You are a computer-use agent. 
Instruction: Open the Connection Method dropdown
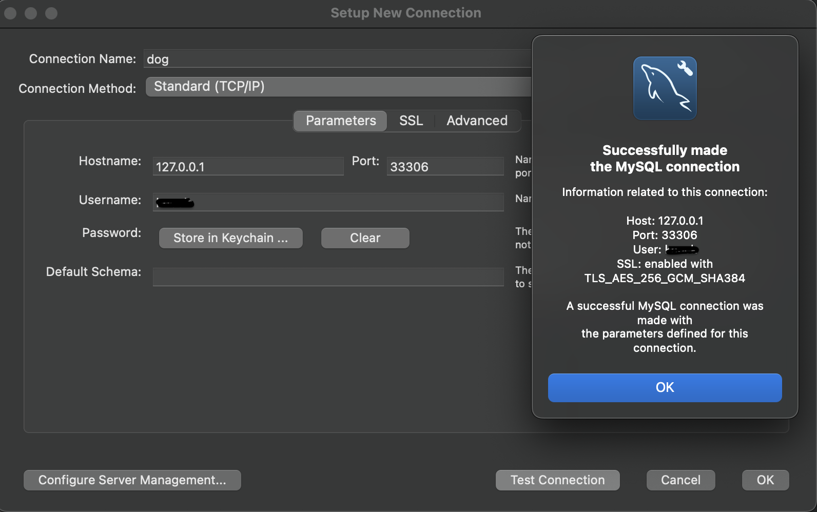coord(339,87)
